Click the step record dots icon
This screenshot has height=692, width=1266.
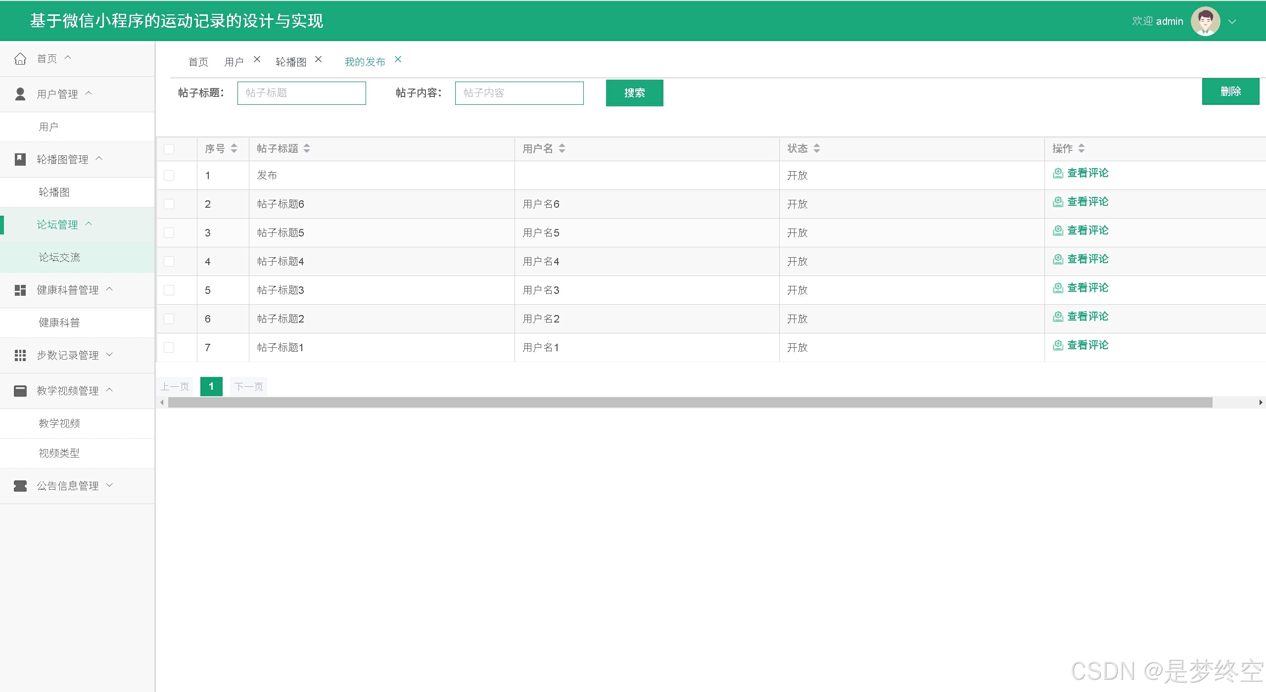click(x=20, y=355)
